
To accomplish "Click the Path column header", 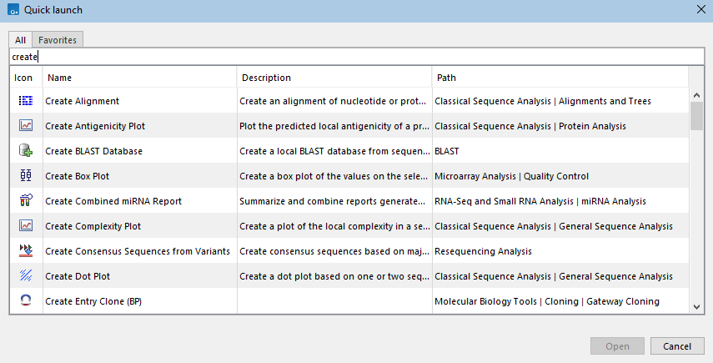I will (x=559, y=78).
